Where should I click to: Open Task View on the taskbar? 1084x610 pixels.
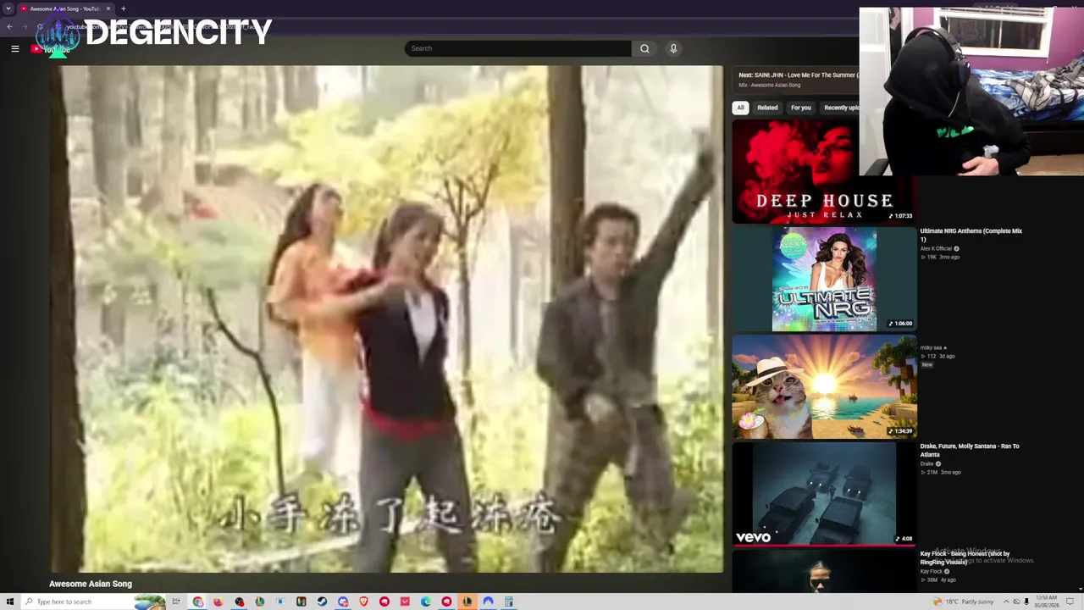pos(176,602)
